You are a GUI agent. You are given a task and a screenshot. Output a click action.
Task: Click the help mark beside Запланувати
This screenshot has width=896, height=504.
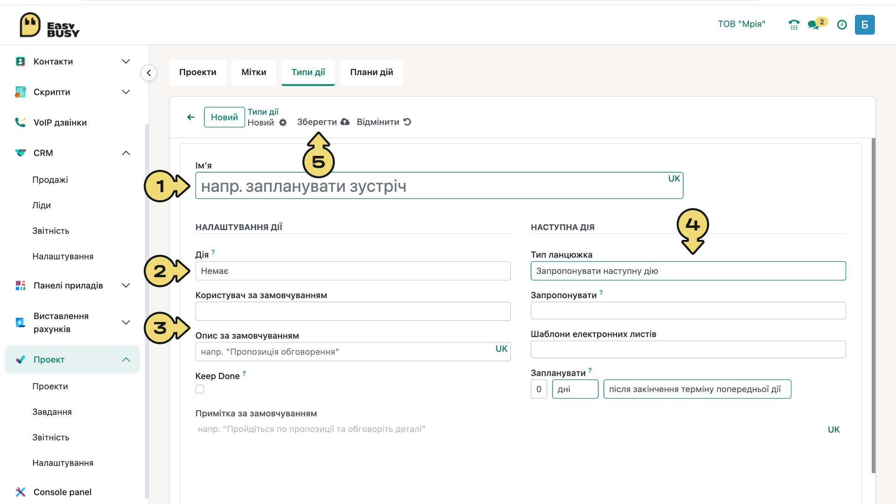[590, 370]
